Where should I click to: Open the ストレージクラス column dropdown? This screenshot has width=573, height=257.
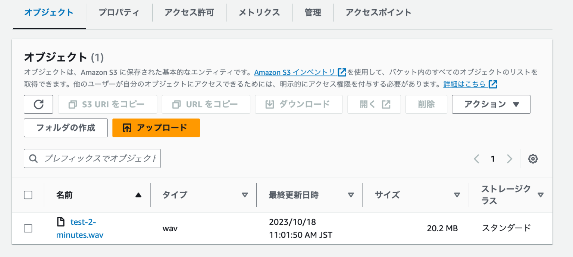tap(541, 195)
